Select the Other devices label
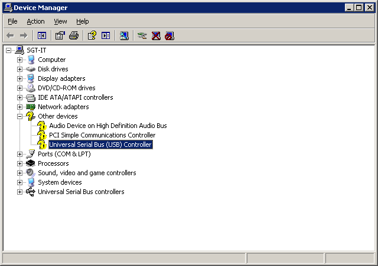Image resolution: width=378 pixels, height=266 pixels. point(58,116)
